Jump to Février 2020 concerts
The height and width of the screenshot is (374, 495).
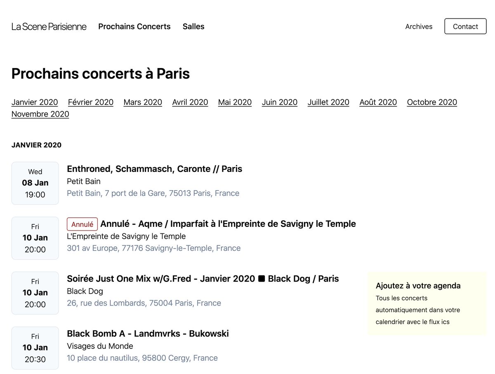pyautogui.click(x=91, y=102)
